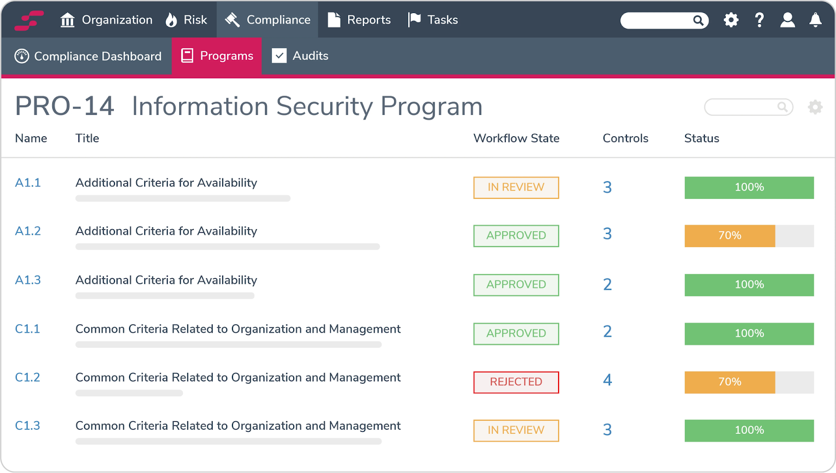Open the notifications bell

click(x=816, y=20)
